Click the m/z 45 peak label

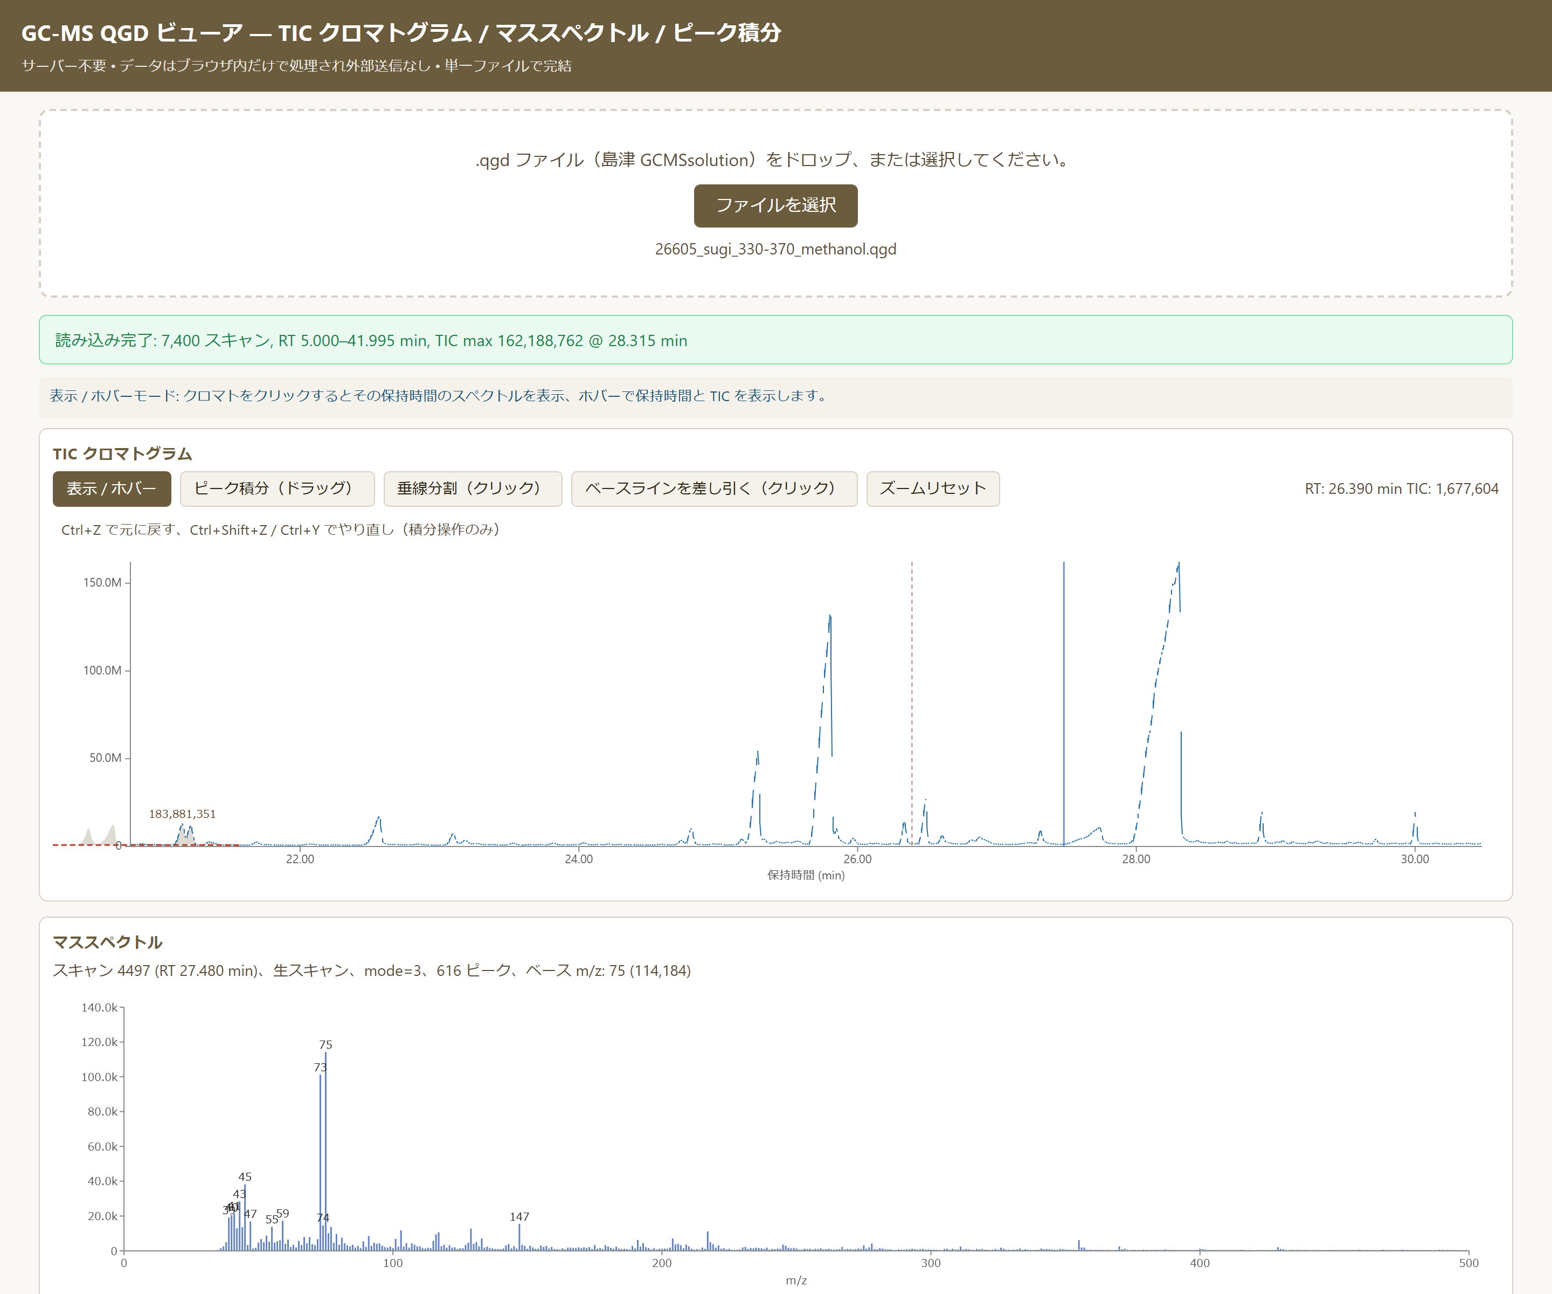pyautogui.click(x=245, y=1176)
